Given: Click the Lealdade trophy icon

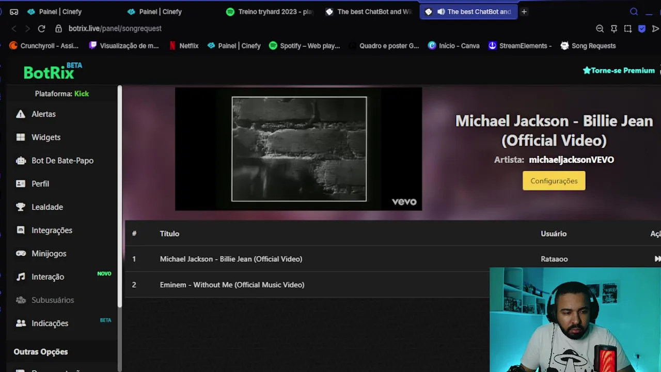Looking at the screenshot, I should click(x=21, y=207).
